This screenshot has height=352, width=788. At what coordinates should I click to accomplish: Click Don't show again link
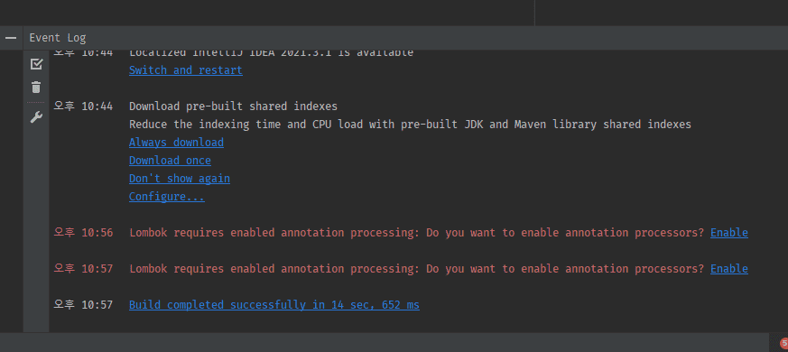tap(180, 179)
